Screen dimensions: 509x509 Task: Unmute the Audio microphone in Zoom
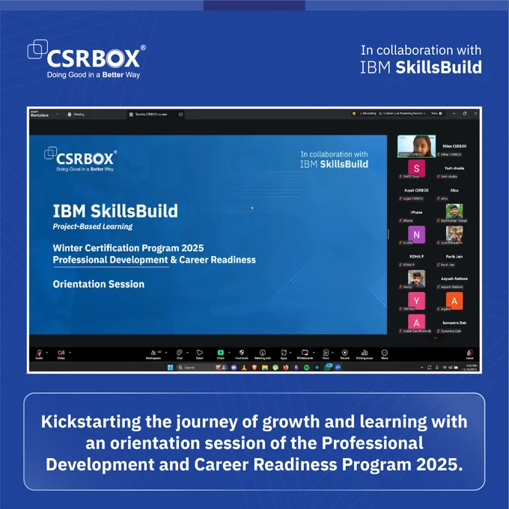[39, 353]
